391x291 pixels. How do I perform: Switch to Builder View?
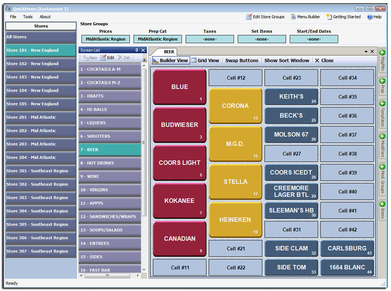(x=170, y=60)
